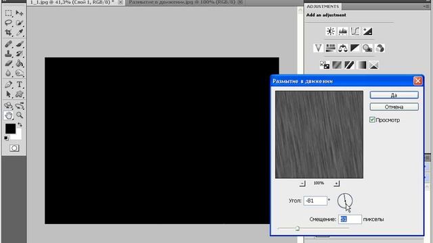Select the Crop tool
The image size is (433, 243).
9,33
